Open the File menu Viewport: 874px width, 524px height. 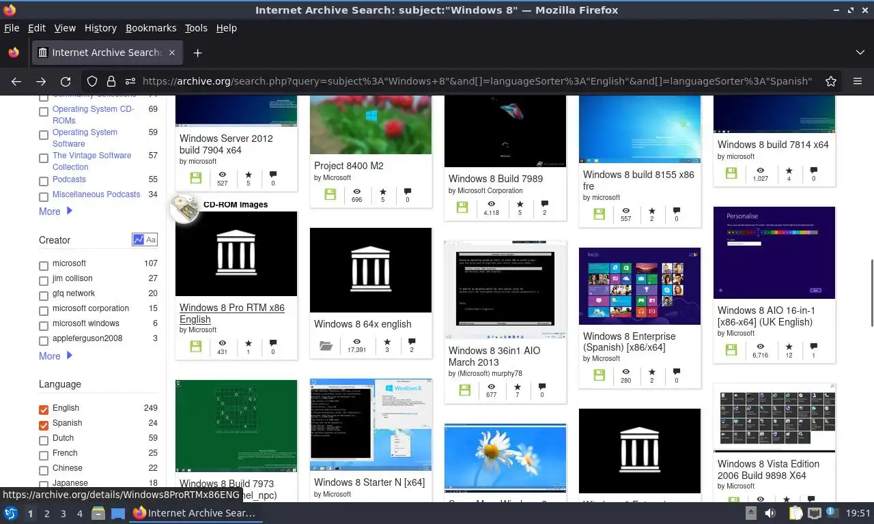(12, 28)
